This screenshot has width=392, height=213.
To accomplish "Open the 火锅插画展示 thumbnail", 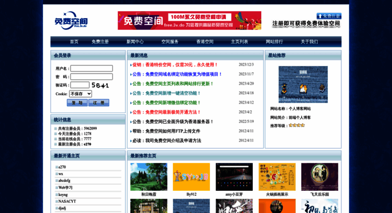I will click(277, 177).
